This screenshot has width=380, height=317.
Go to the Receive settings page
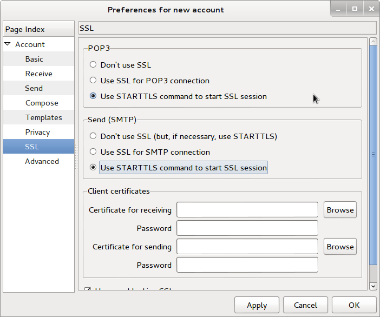click(38, 74)
